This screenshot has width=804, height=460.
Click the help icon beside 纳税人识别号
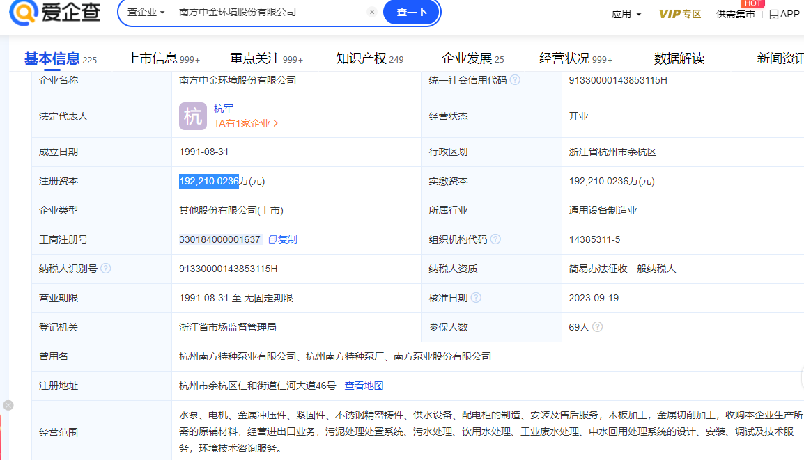pos(106,269)
